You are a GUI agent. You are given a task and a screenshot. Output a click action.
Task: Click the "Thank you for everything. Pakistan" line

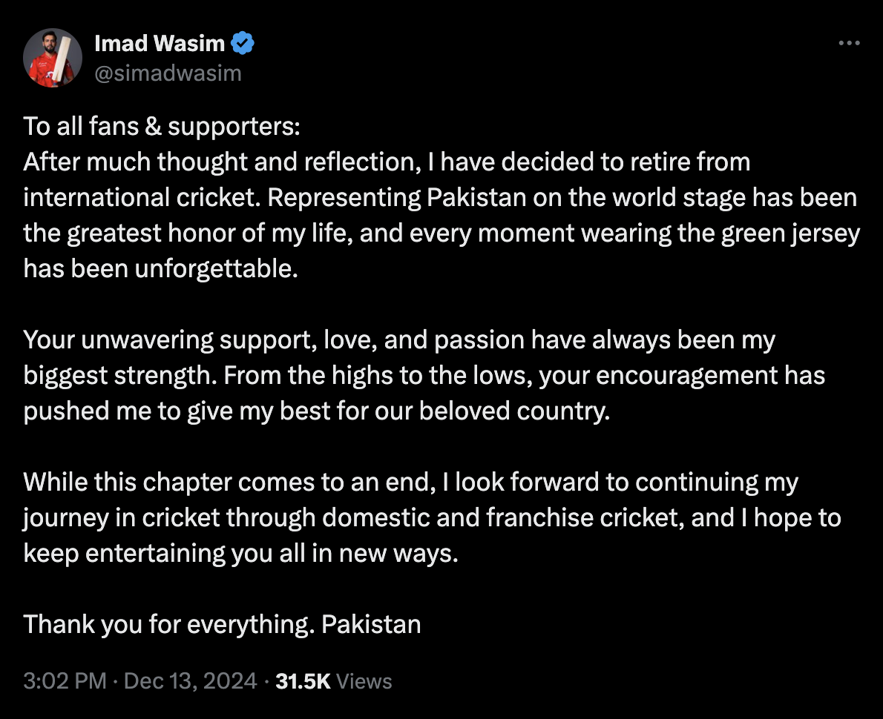222,624
